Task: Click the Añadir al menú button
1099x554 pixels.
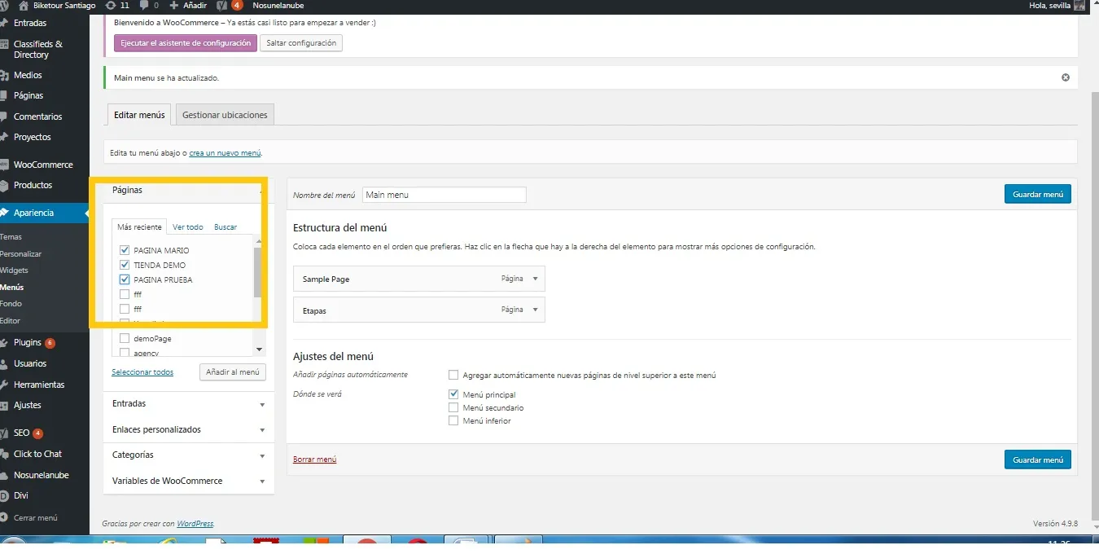Action: (233, 372)
